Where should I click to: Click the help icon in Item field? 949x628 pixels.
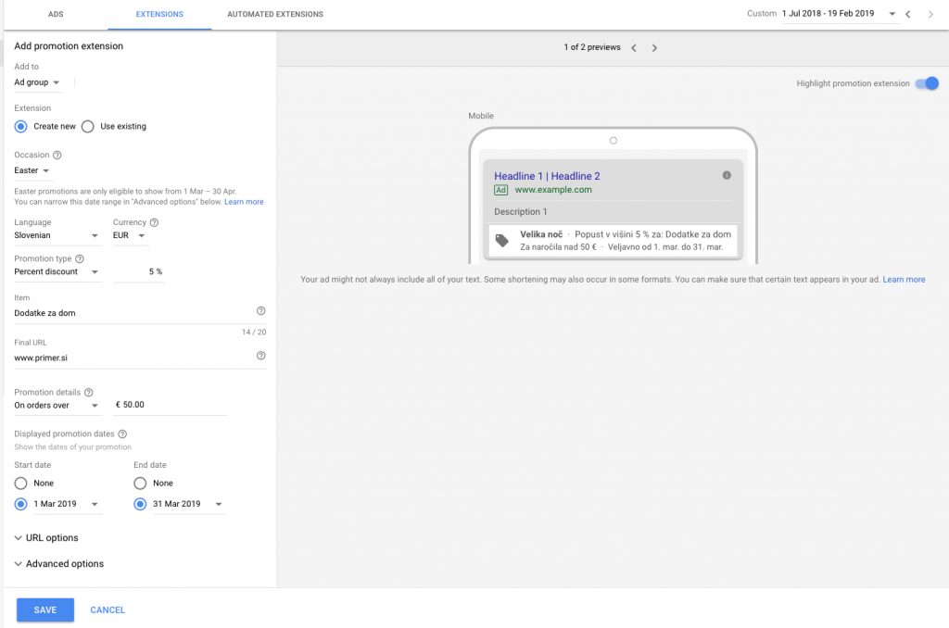[260, 311]
